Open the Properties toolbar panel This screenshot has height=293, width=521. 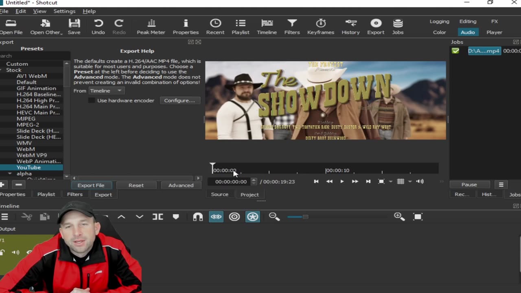186,27
